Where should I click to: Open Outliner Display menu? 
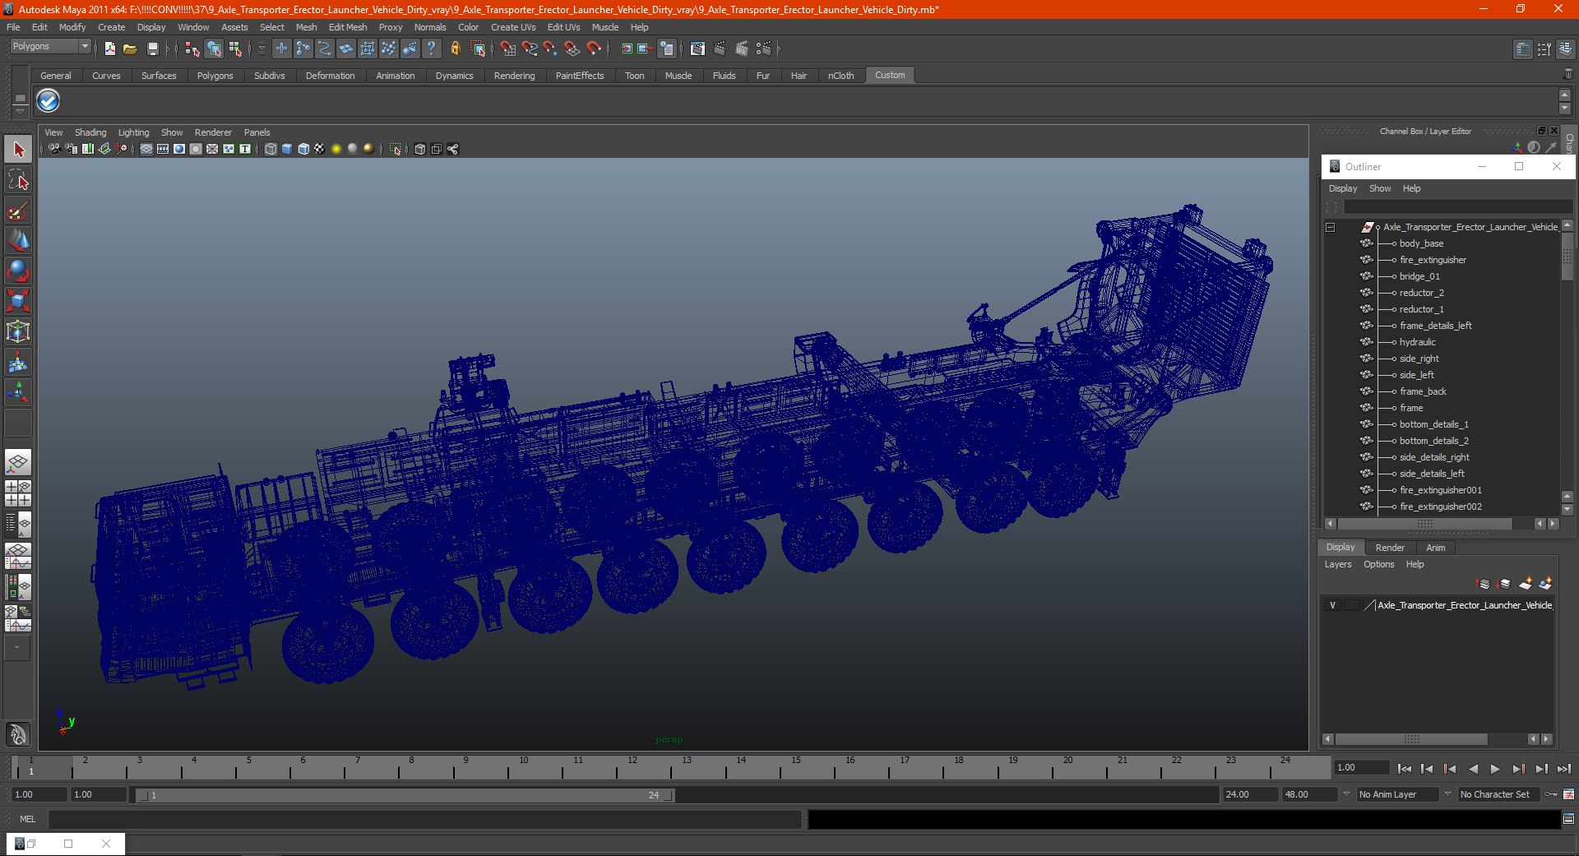1343,188
